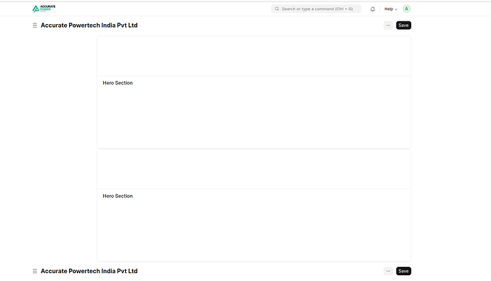This screenshot has height=281, width=491.
Task: Focus the search or command input field
Action: [316, 9]
